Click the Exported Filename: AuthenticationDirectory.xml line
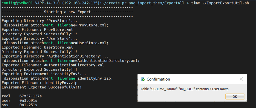Viewport: 256px width, 108px height. point(53,65)
